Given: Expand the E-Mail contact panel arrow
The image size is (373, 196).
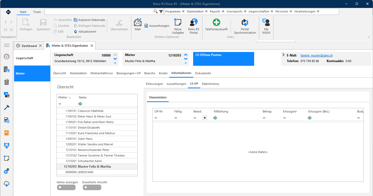Looking at the screenshot, I should [x=283, y=55].
